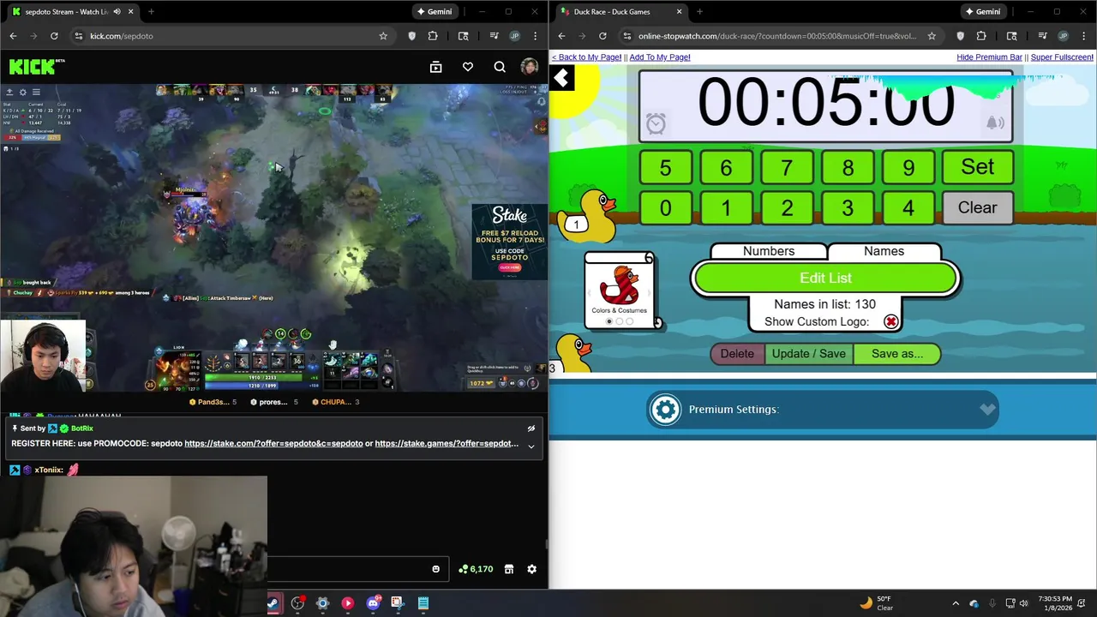
Task: Hide the pinned BotRix message
Action: click(x=531, y=428)
